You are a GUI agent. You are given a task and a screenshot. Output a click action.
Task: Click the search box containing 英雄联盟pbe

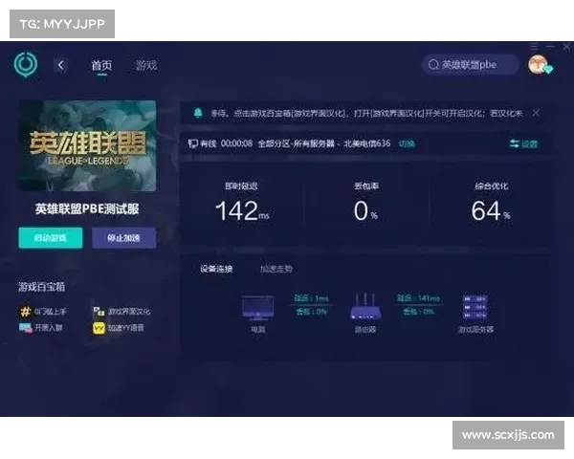[470, 65]
